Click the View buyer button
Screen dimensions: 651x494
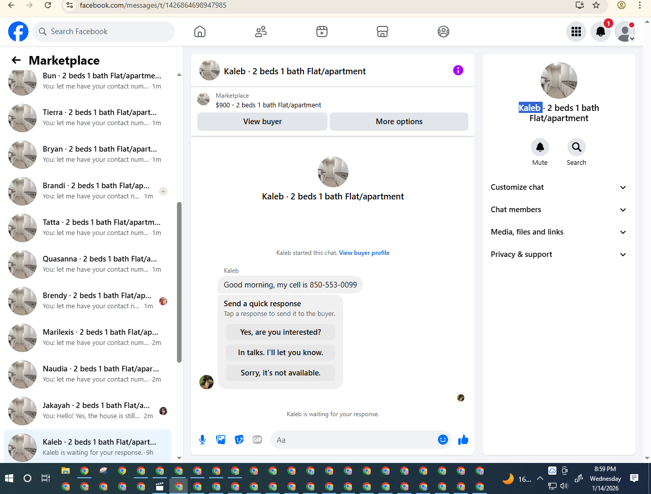(262, 122)
